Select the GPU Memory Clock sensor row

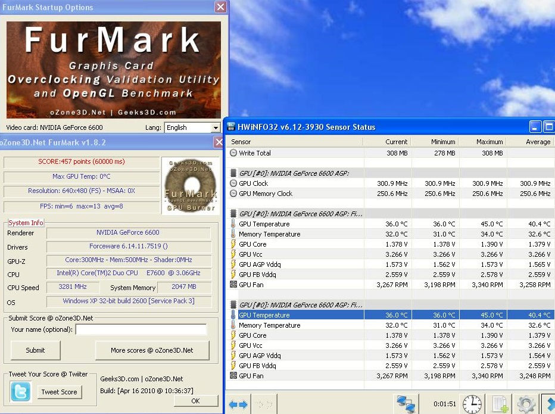tap(390, 194)
